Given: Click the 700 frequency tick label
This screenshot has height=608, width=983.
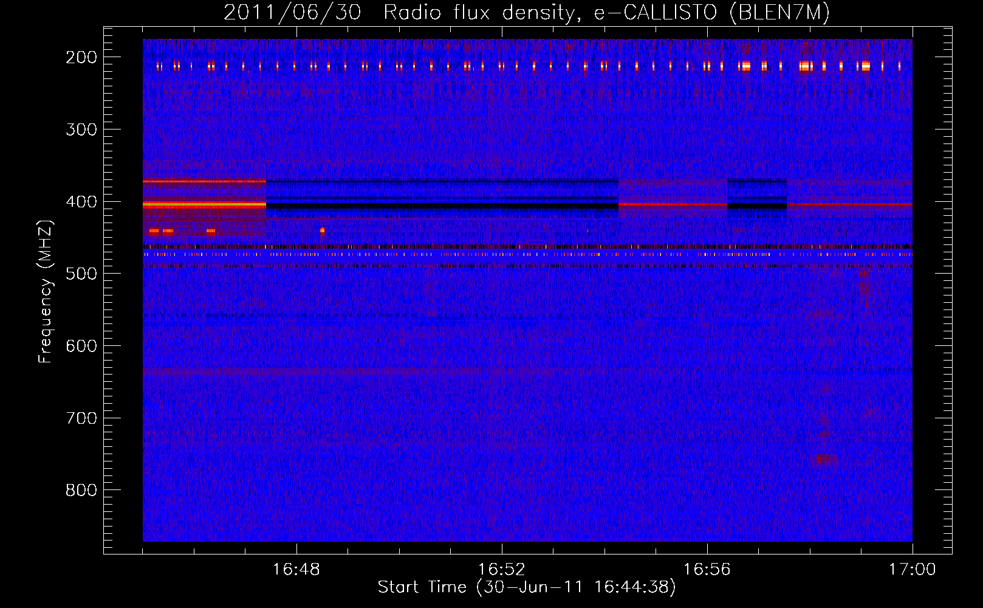Looking at the screenshot, I should pyautogui.click(x=81, y=418).
